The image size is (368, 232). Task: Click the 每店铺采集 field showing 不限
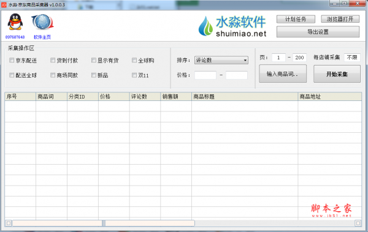[352, 58]
